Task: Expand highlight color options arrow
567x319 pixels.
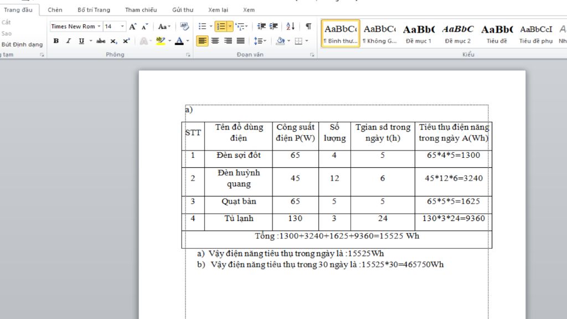Action: tap(169, 41)
